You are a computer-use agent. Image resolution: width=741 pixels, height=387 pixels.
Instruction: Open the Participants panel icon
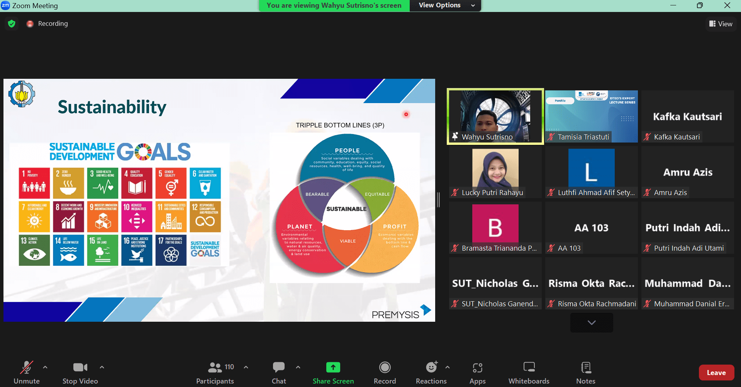coord(215,367)
